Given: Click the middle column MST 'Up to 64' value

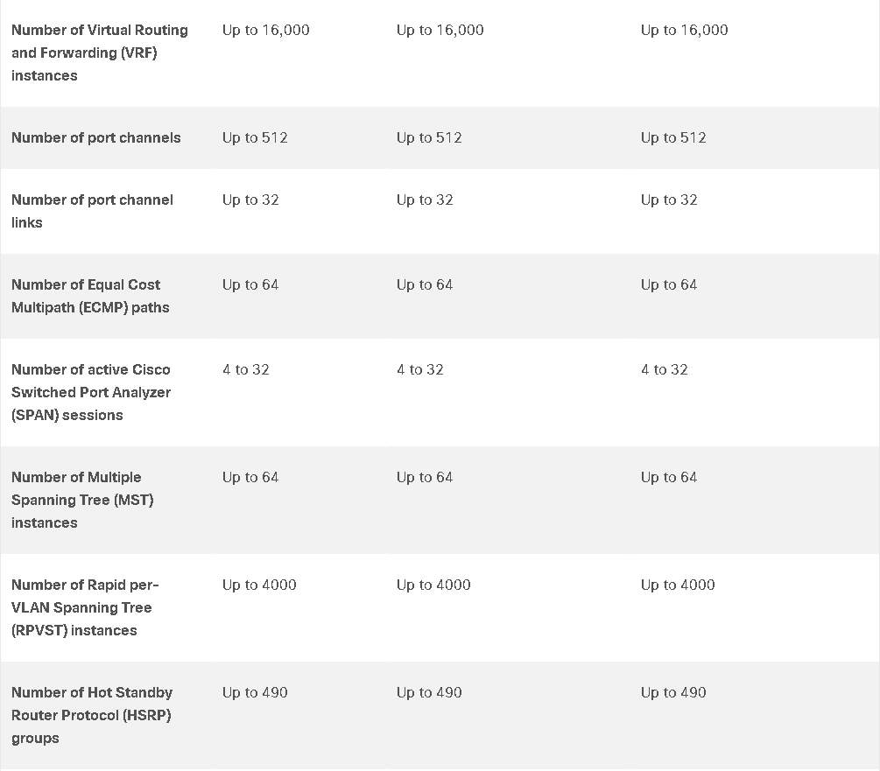Looking at the screenshot, I should [x=425, y=478].
